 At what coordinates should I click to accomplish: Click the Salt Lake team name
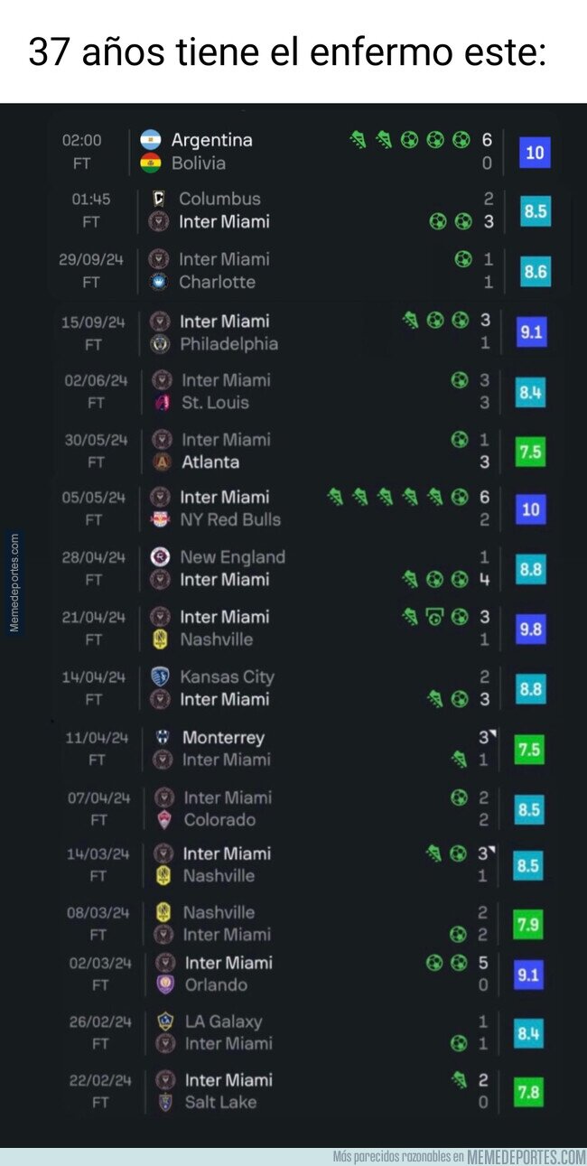pos(220,1102)
